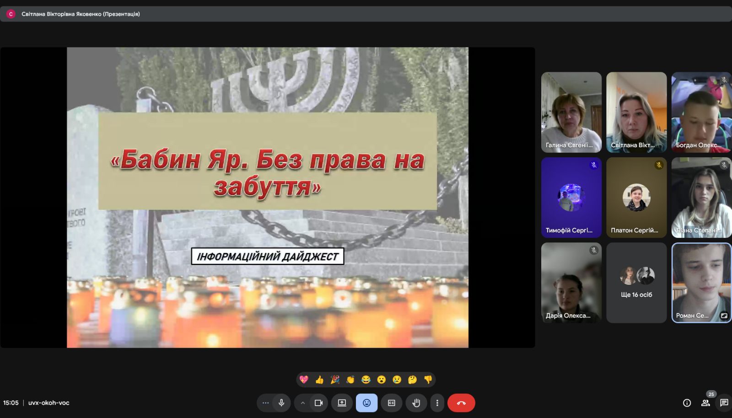Raise your hand in the meeting
732x418 pixels.
pyautogui.click(x=416, y=403)
